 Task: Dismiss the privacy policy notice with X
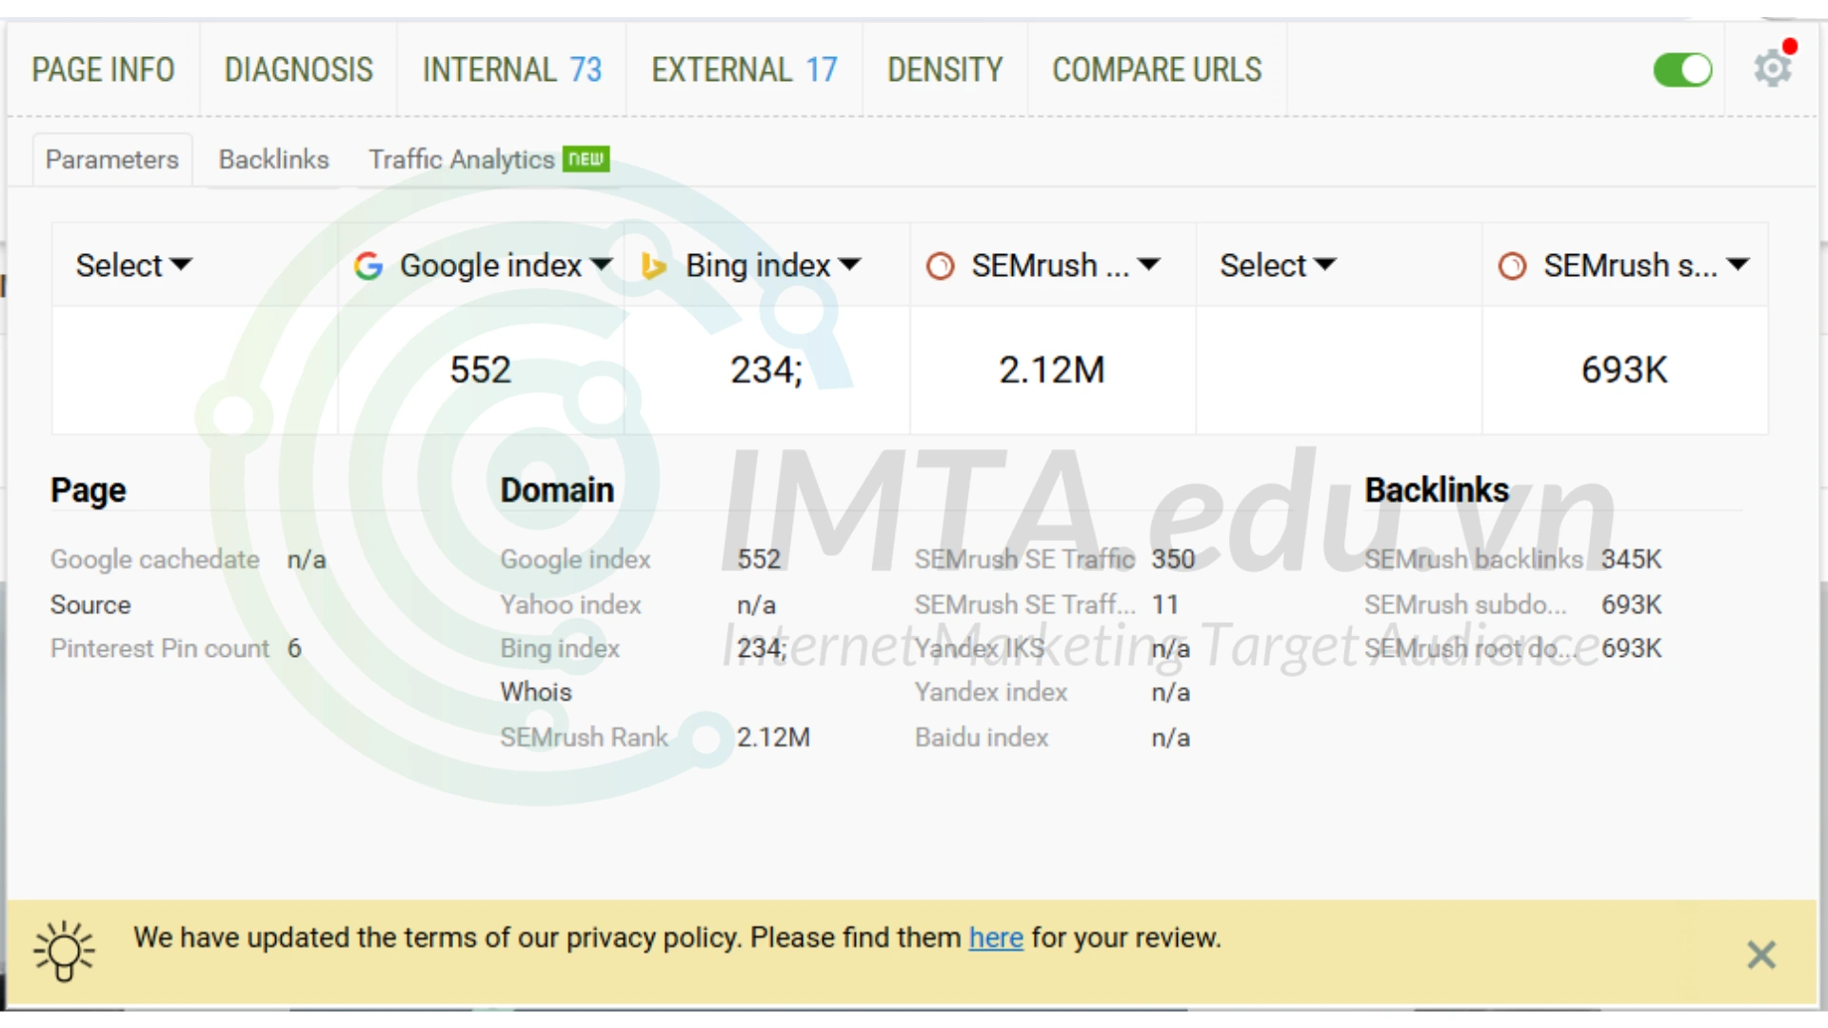(x=1761, y=955)
